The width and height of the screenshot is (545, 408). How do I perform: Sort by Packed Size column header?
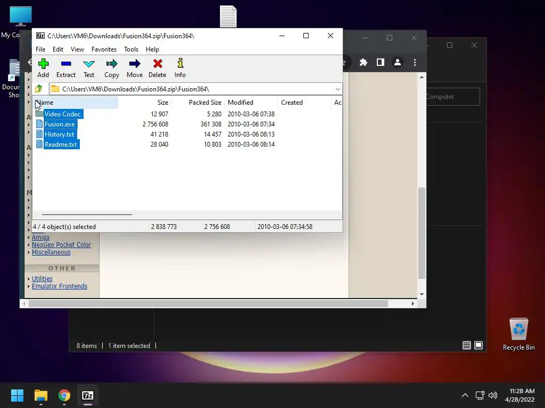point(198,103)
